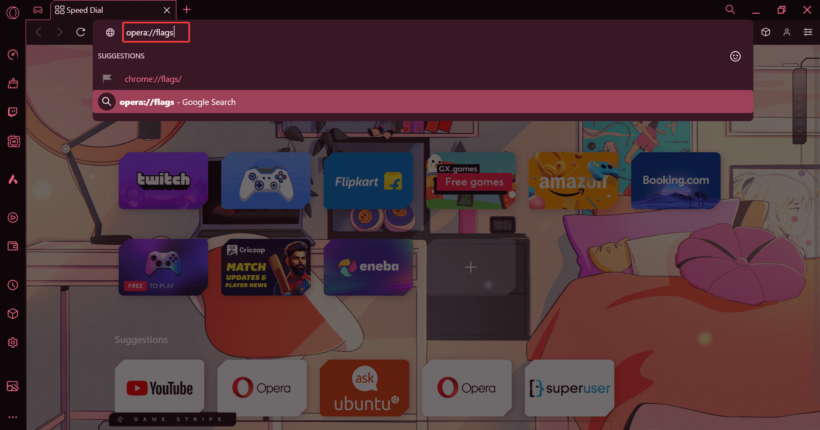Viewport: 820px width, 430px height.
Task: Open the Amazon speed dial tile
Action: click(573, 181)
